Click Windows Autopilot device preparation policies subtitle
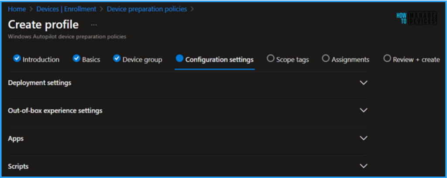 pos(67,37)
